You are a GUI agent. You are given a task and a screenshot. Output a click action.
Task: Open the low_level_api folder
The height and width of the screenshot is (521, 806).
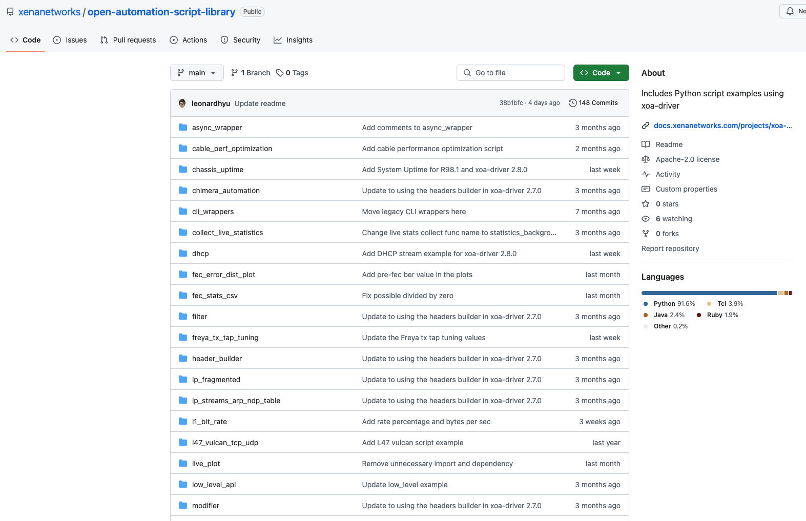[x=214, y=485]
